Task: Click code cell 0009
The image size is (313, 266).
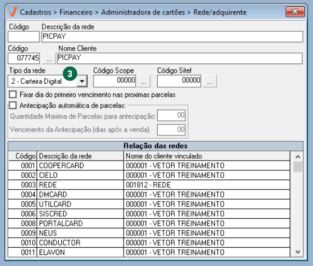Action: [x=23, y=233]
